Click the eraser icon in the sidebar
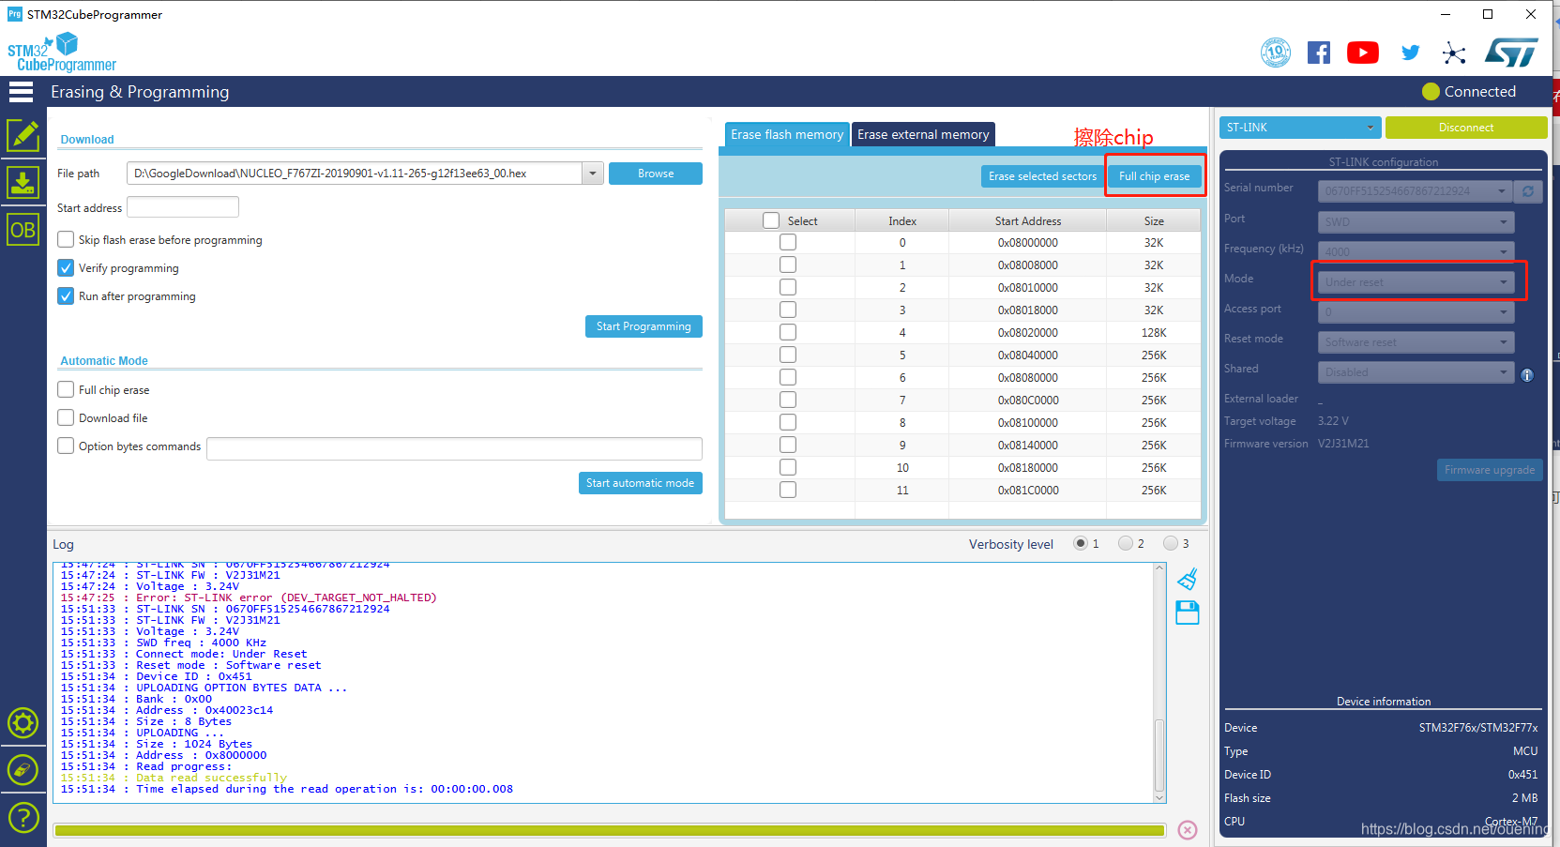 coord(23,770)
